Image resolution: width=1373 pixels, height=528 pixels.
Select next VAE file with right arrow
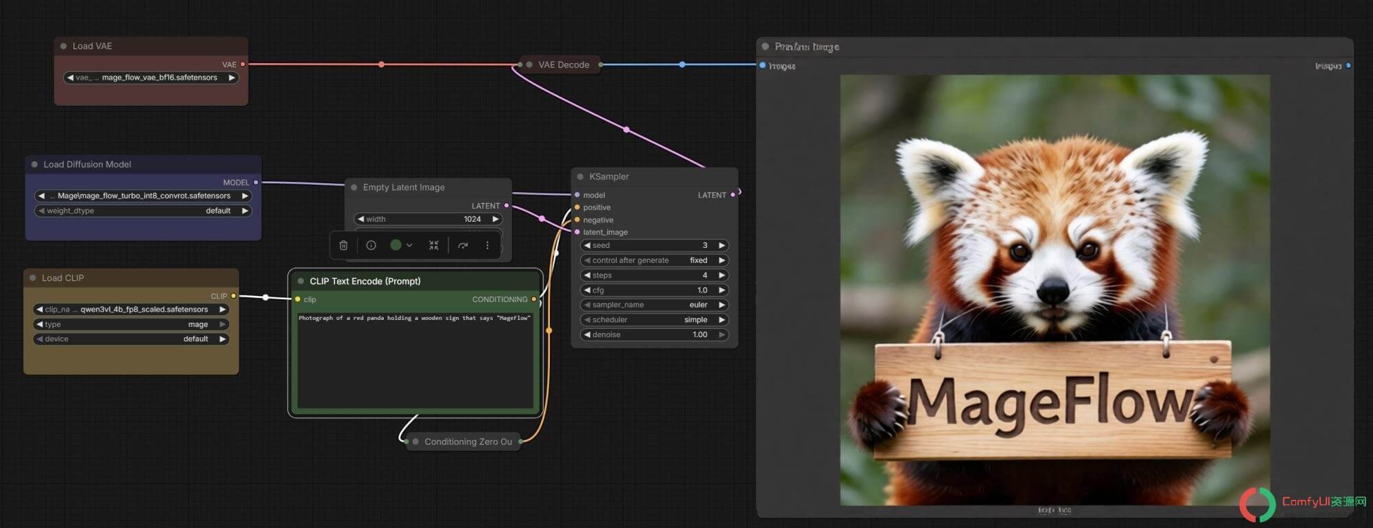[232, 78]
